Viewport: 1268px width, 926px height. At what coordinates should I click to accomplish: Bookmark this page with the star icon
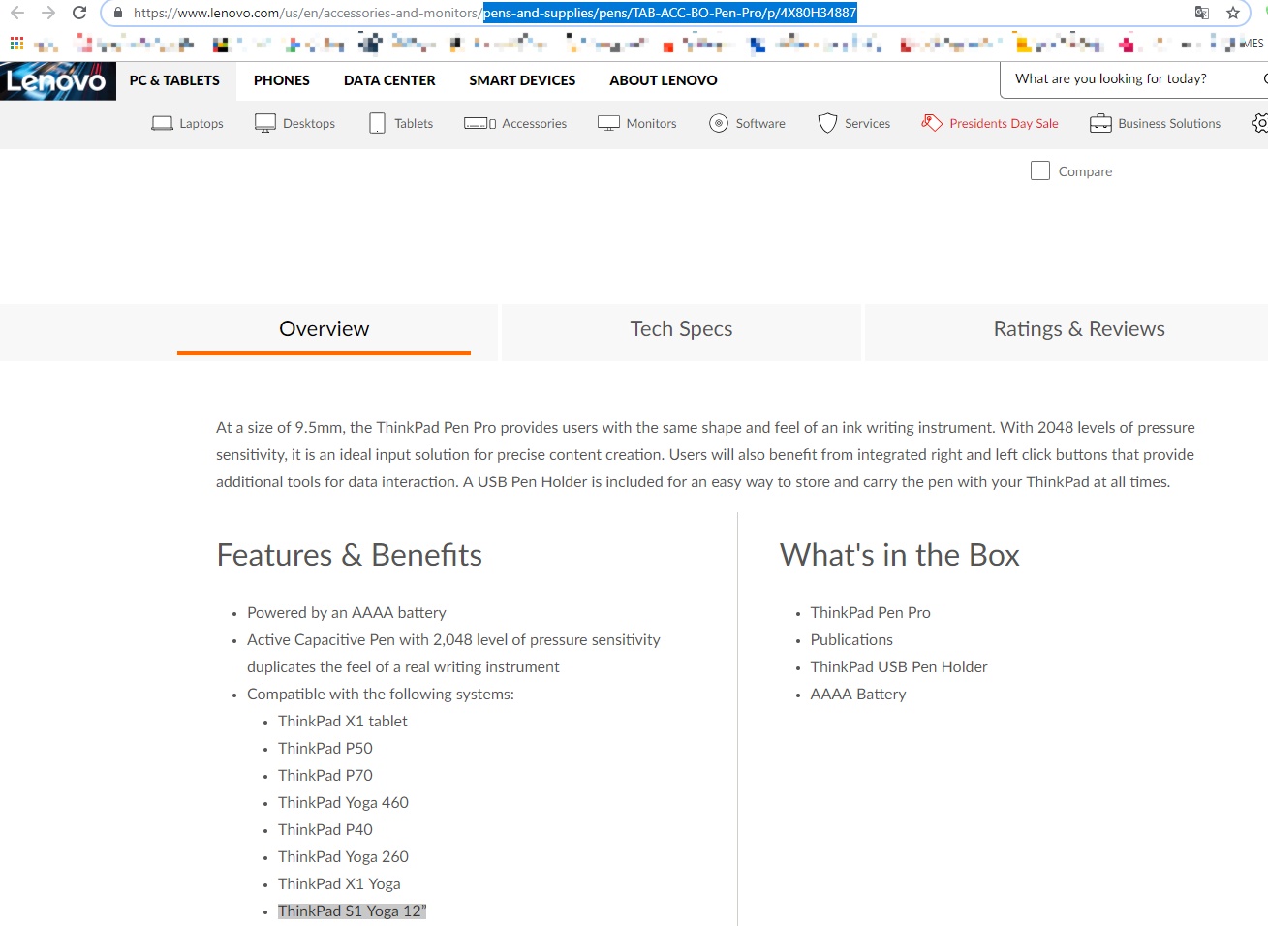pyautogui.click(x=1232, y=13)
